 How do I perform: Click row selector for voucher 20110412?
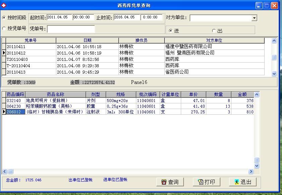point(4,53)
